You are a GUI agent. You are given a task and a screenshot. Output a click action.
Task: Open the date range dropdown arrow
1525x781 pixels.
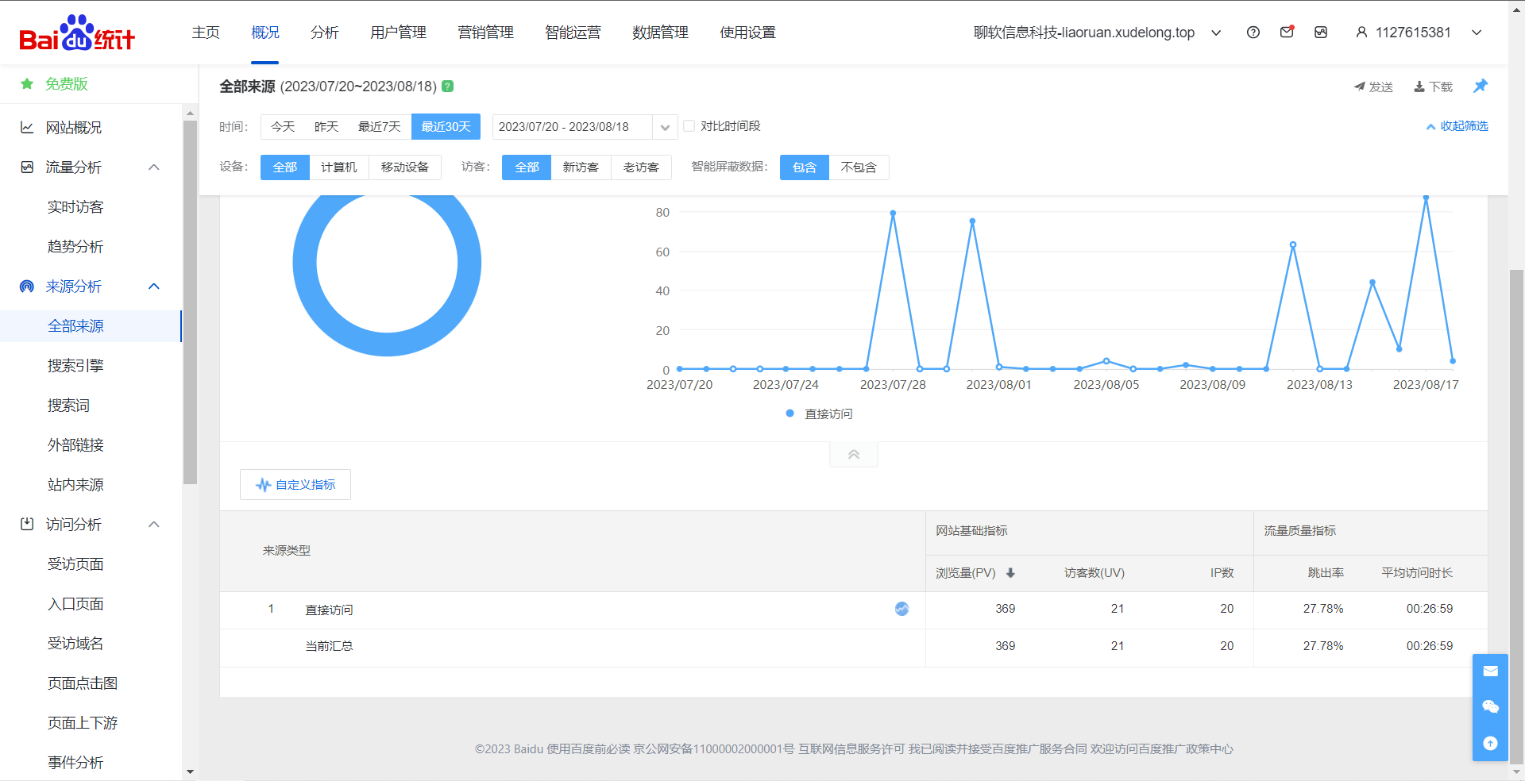click(665, 127)
